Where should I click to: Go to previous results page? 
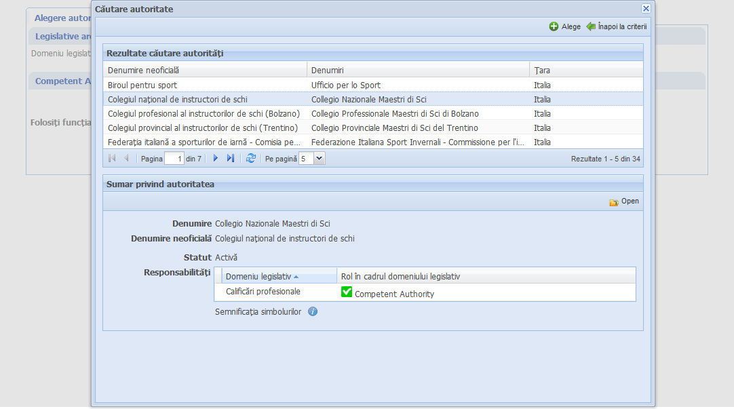click(x=126, y=158)
